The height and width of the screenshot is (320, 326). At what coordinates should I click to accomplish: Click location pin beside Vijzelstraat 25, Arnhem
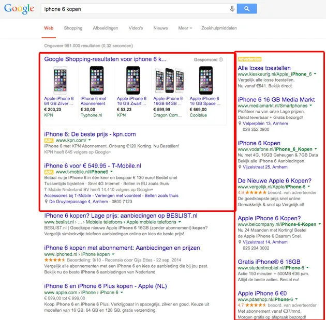coord(240,167)
